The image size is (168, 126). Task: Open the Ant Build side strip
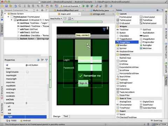pos(166,33)
